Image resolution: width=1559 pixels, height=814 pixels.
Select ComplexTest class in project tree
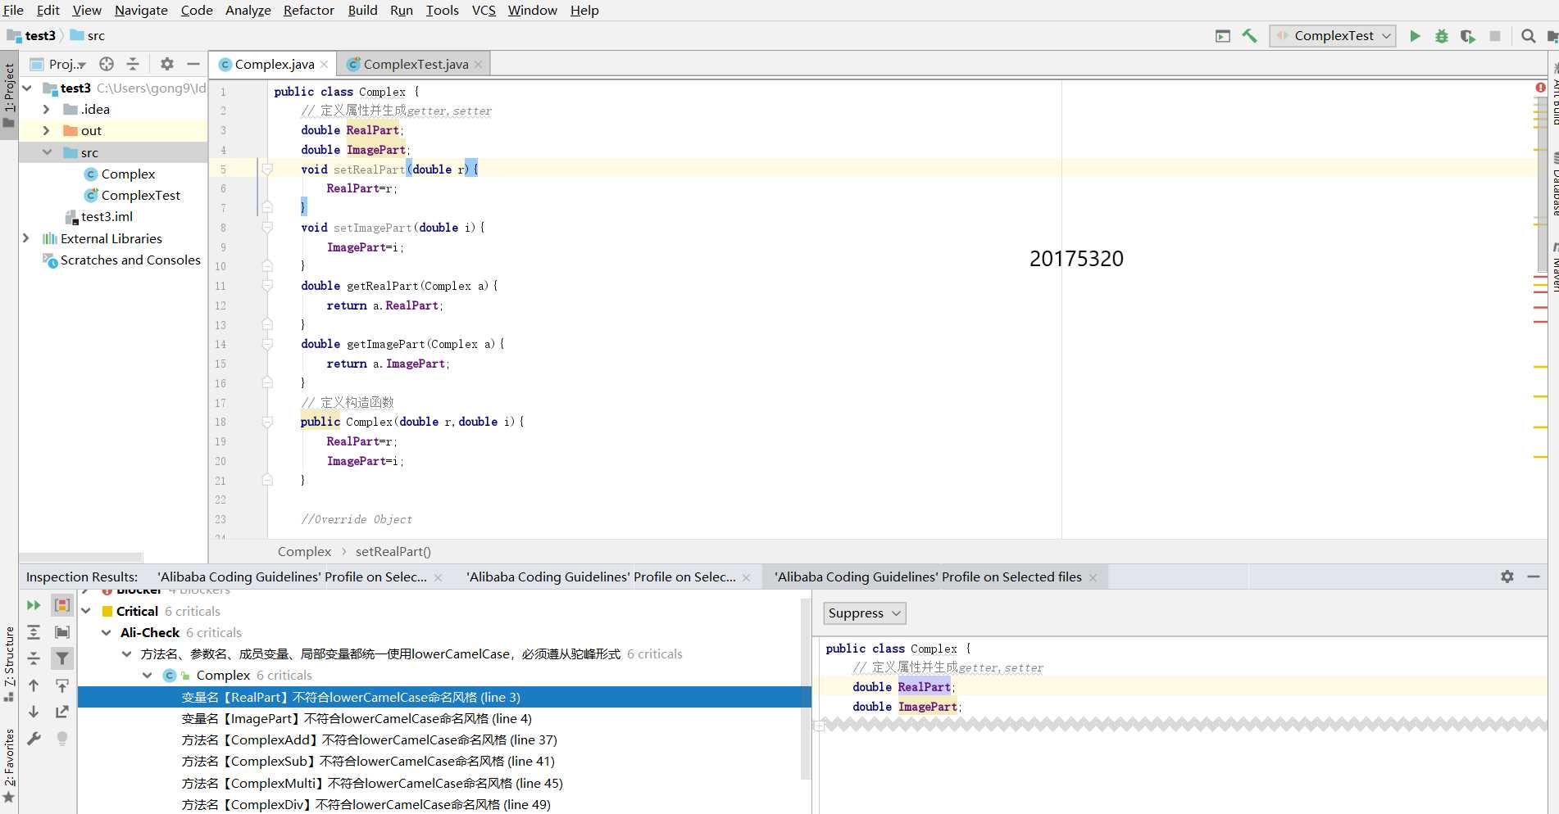coord(132,195)
